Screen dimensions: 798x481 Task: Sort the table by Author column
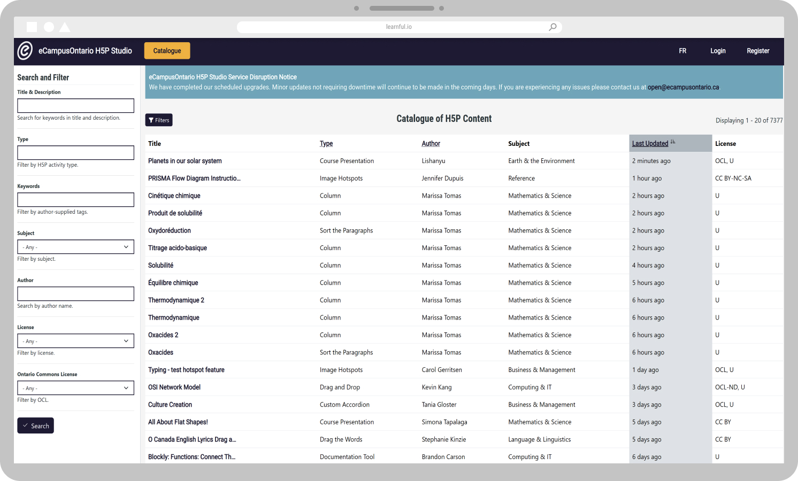(x=431, y=143)
